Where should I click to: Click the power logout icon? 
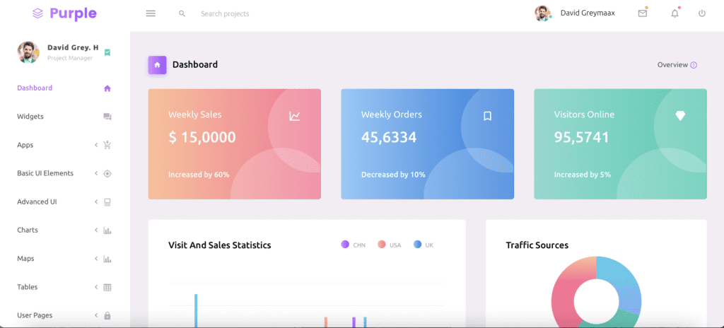[x=702, y=13]
